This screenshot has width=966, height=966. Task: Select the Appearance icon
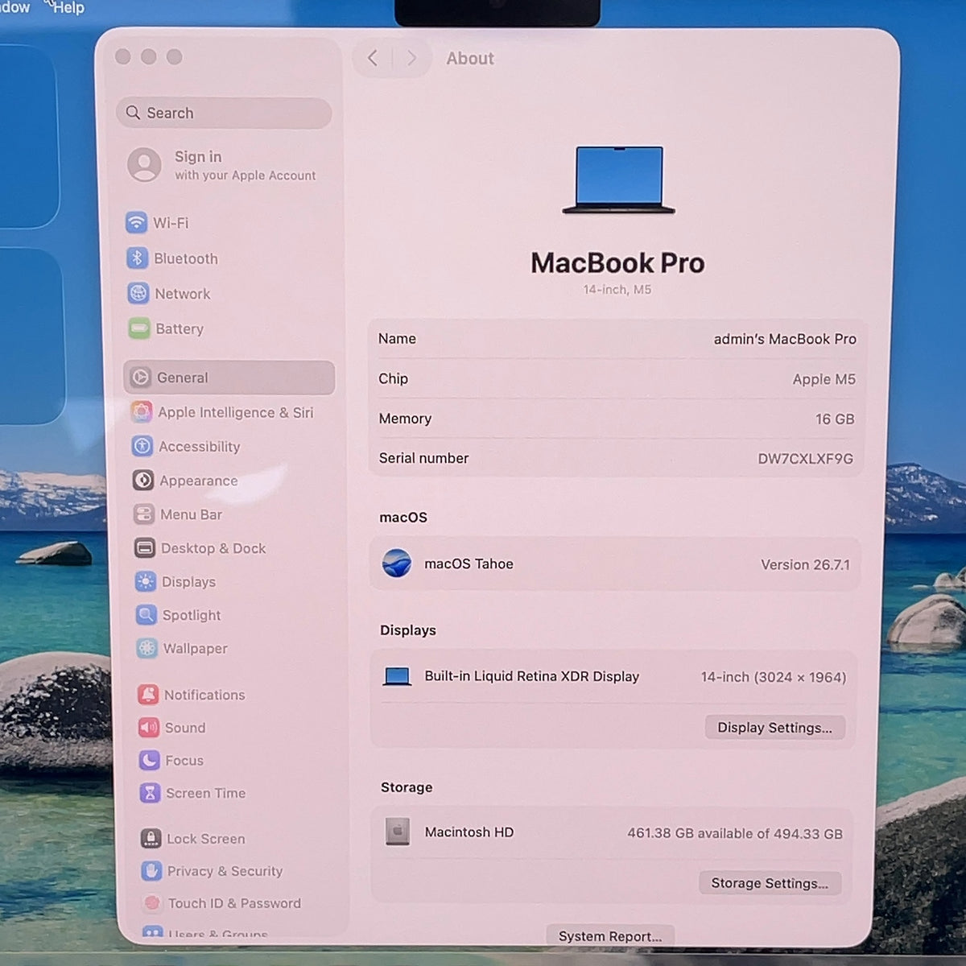click(x=143, y=481)
